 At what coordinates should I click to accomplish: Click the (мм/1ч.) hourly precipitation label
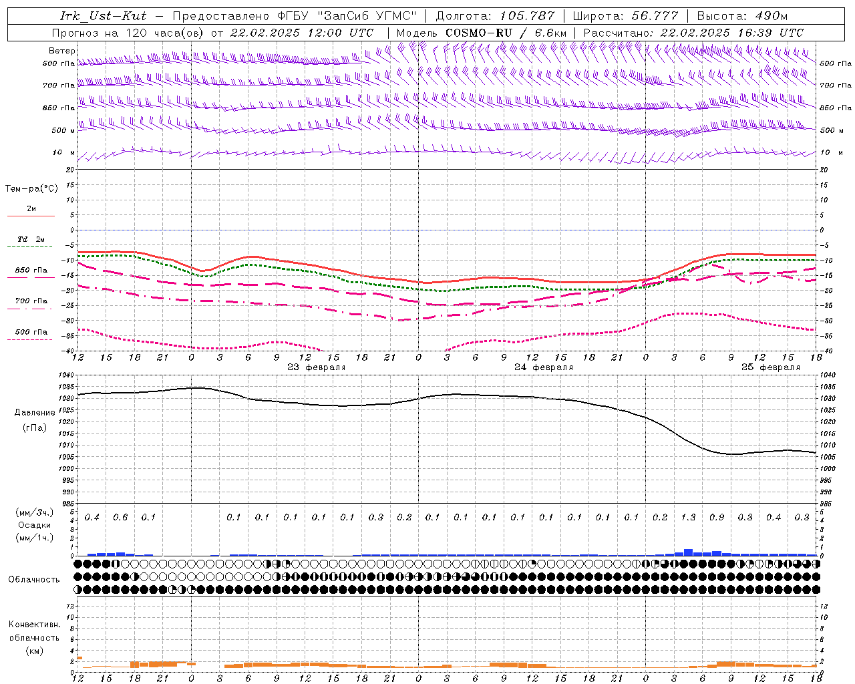[x=35, y=538]
